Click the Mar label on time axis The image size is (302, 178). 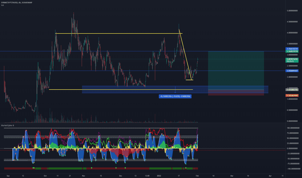(232, 176)
